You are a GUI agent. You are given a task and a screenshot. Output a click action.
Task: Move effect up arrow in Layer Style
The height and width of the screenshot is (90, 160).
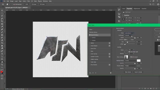click(x=93, y=73)
